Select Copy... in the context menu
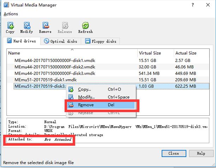The height and width of the screenshot is (168, 216). pos(84,89)
